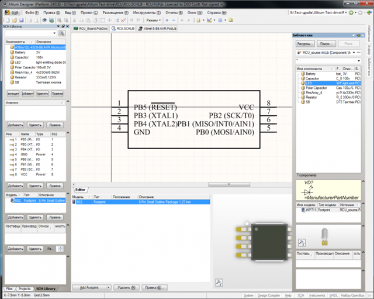Select the Resistor row in the Библиотеки panel

tap(328, 97)
